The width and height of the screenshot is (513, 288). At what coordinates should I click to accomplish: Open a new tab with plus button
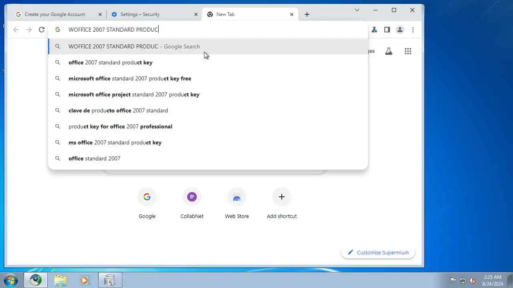[x=307, y=14]
